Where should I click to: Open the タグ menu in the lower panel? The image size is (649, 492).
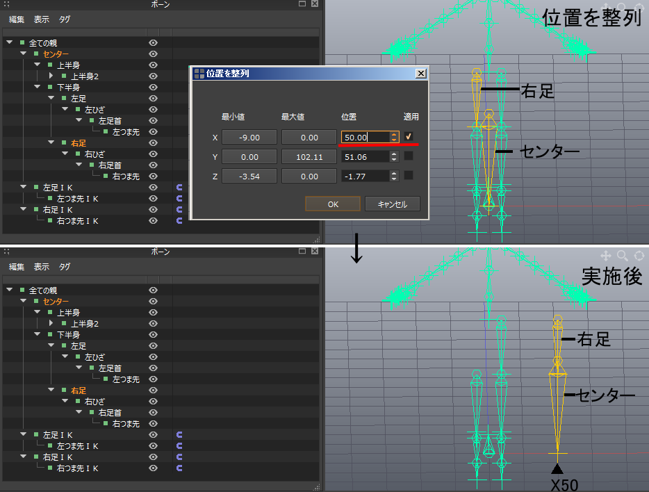pos(64,267)
